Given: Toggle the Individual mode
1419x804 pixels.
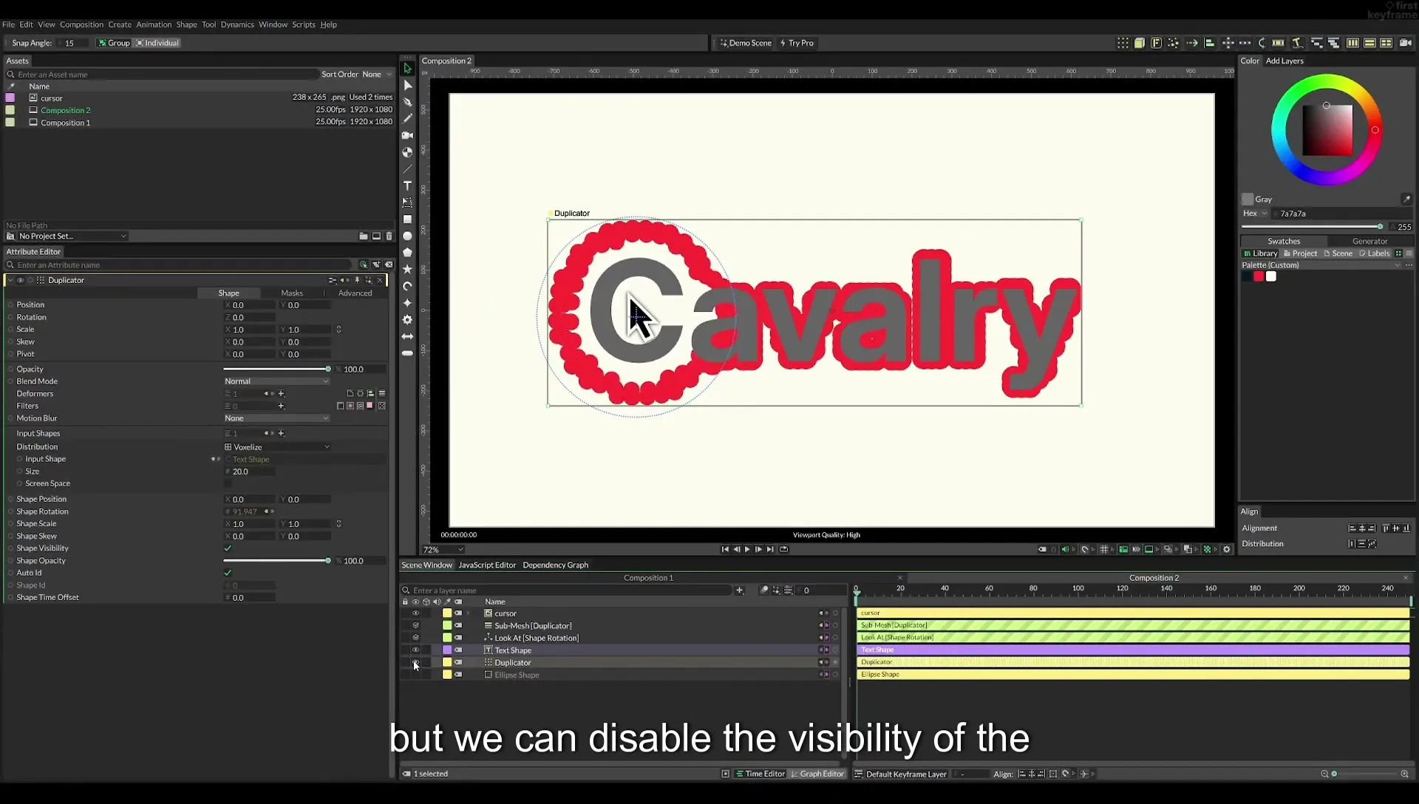Looking at the screenshot, I should tap(157, 43).
